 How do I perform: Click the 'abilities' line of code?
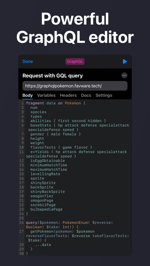68,121
